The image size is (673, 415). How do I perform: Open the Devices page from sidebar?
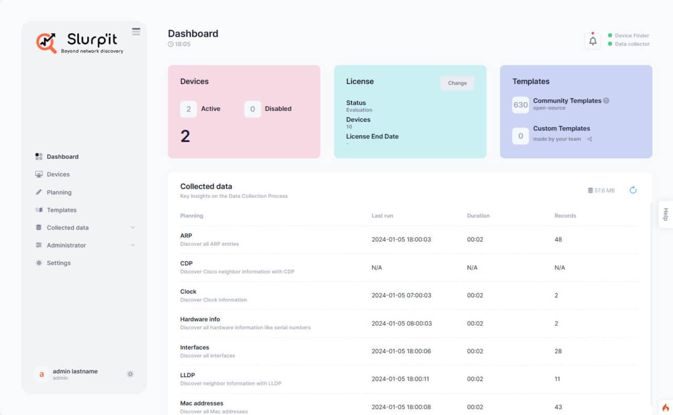click(58, 175)
